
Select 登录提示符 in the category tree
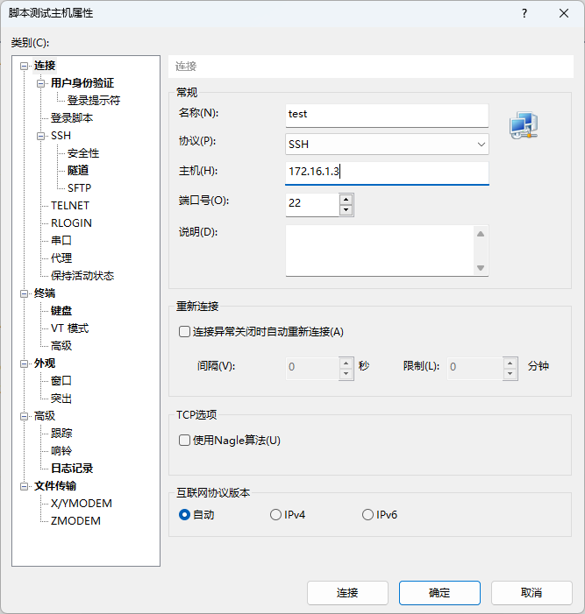pos(94,101)
